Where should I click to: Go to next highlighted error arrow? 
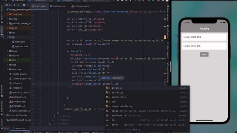point(164,11)
